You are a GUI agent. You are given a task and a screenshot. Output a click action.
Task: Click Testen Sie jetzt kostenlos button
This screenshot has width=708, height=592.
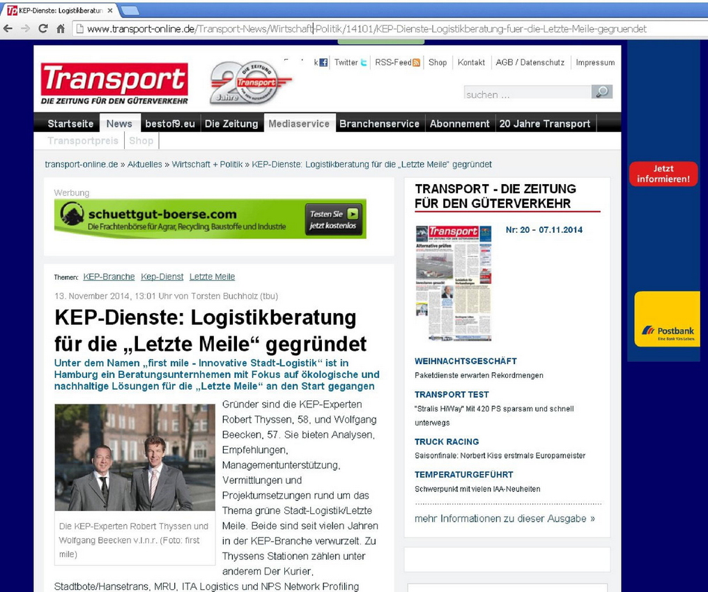(334, 219)
